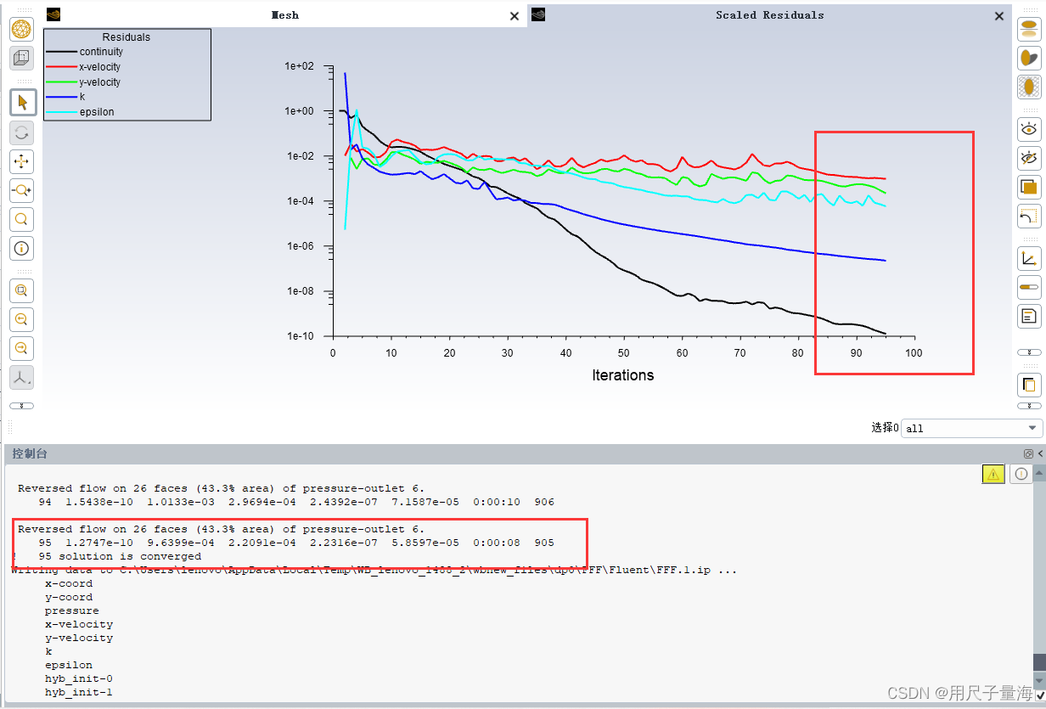Switch to the Scaled Residuals tab
Viewport: 1046px width, 709px height.
click(769, 15)
